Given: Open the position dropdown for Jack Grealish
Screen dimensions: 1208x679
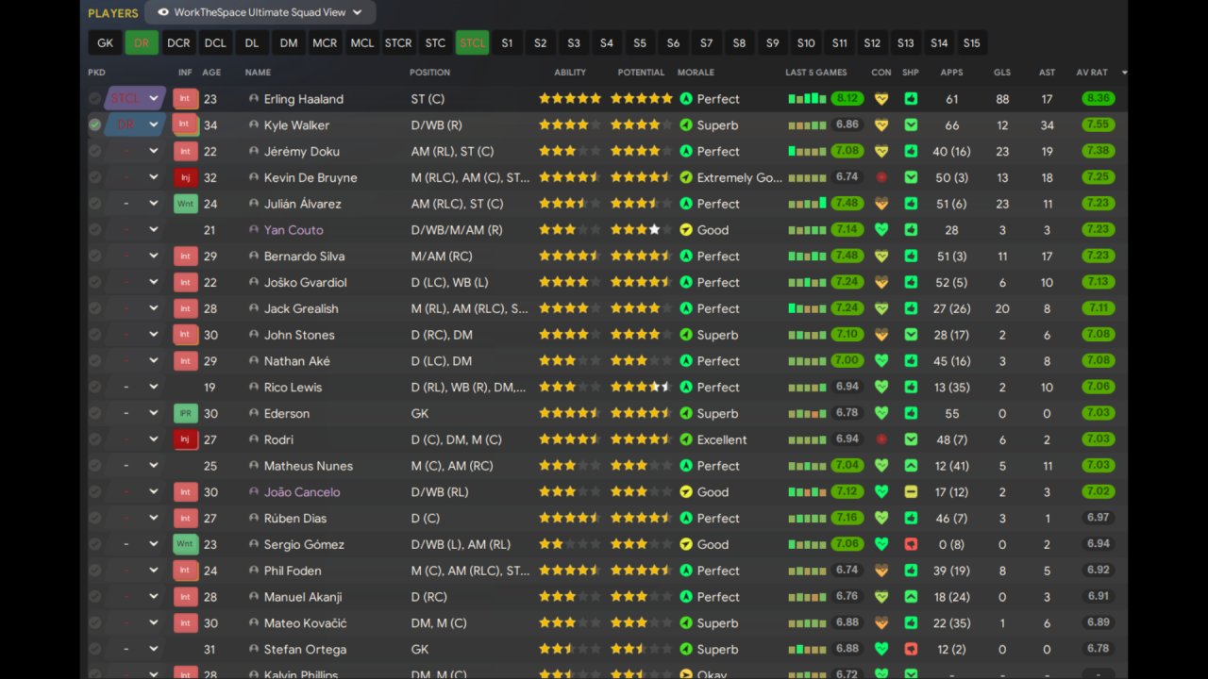Looking at the screenshot, I should (135, 308).
